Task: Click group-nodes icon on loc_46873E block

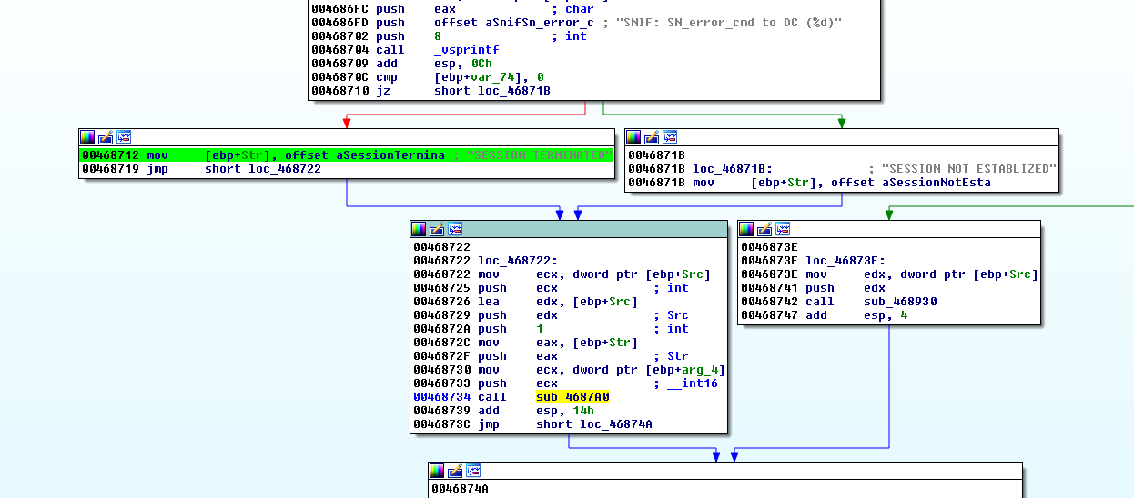Action: click(x=783, y=229)
